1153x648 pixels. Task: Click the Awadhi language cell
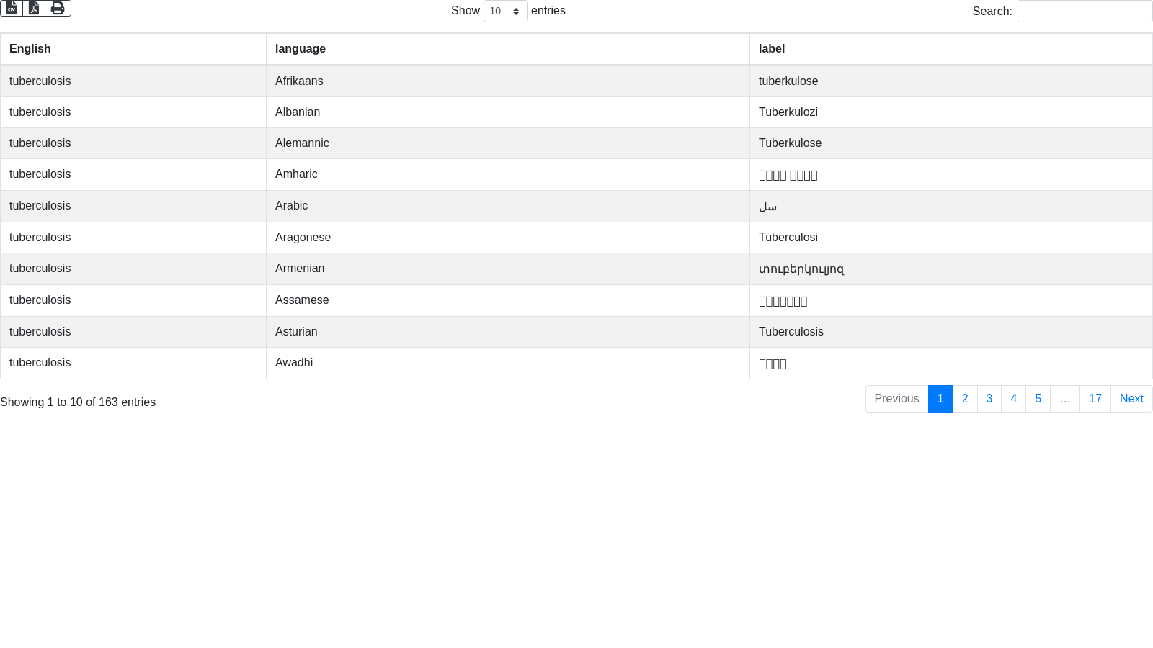(x=294, y=363)
